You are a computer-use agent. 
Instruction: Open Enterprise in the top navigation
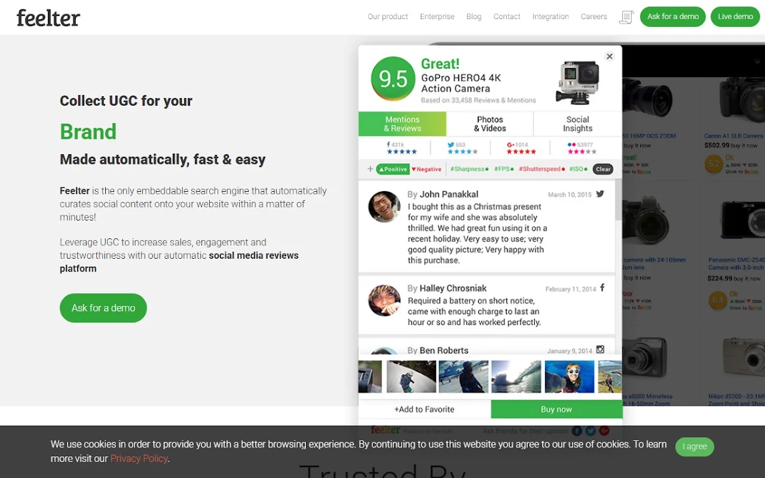tap(437, 17)
